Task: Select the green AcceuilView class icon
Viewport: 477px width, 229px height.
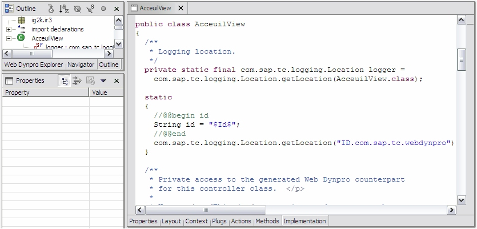Action: (21, 38)
